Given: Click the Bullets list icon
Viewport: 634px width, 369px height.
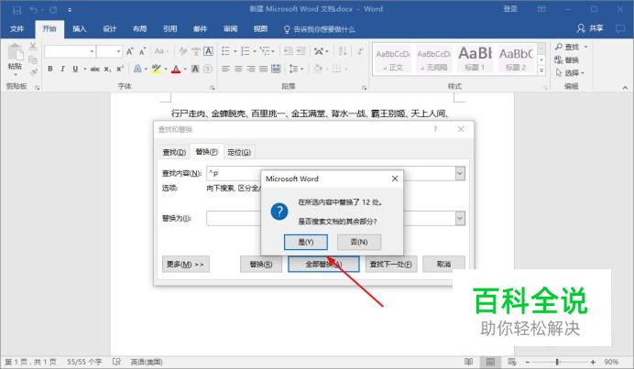Looking at the screenshot, I should pos(225,51).
